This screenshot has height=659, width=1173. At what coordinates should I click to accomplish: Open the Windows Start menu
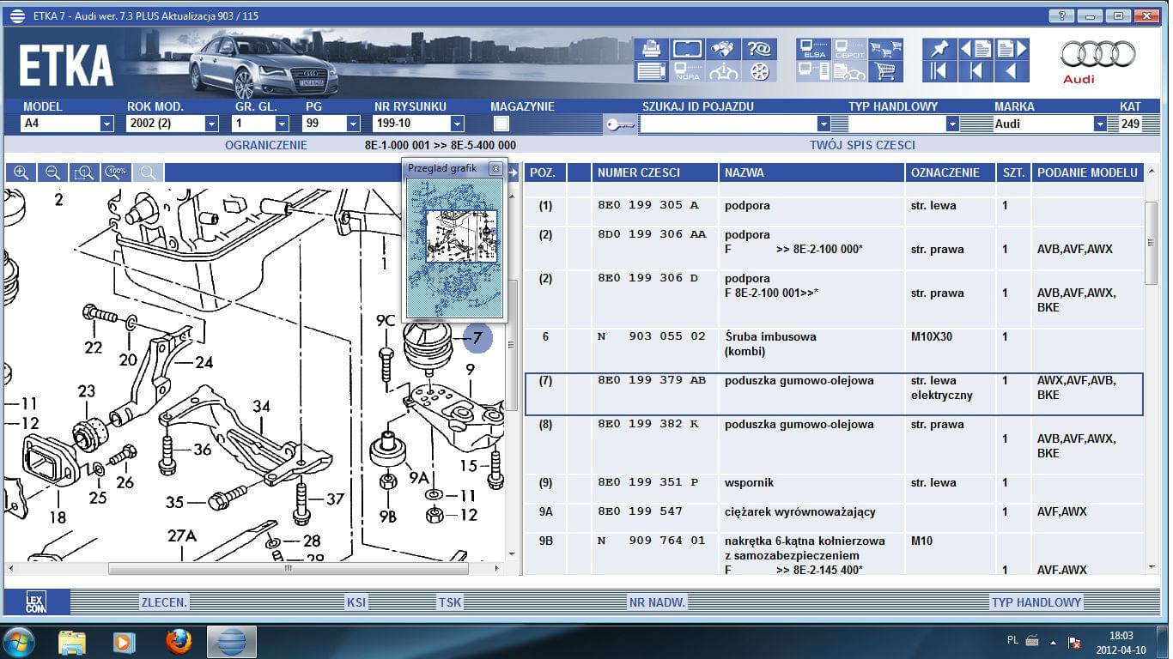19,641
